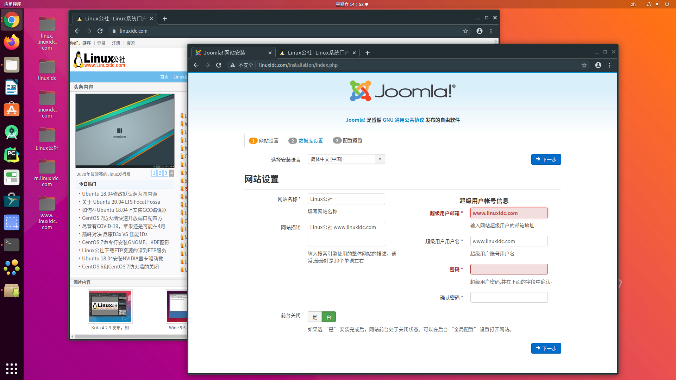676x380 pixels.
Task: Open Terminal from the dock
Action: coord(12,245)
